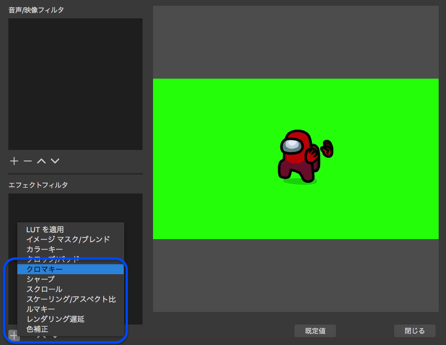Click the 既定値 defaults button
Viewport: 446px width, 345px height.
pos(315,331)
